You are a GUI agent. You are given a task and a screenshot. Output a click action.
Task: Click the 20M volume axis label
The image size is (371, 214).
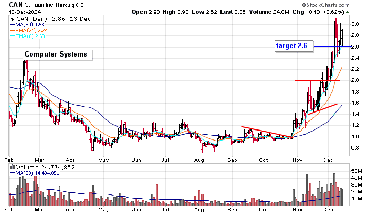(x=357, y=192)
